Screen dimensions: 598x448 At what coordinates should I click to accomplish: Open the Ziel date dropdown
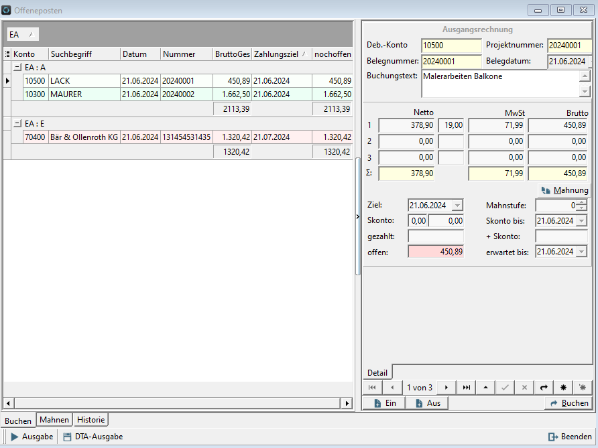tap(457, 206)
